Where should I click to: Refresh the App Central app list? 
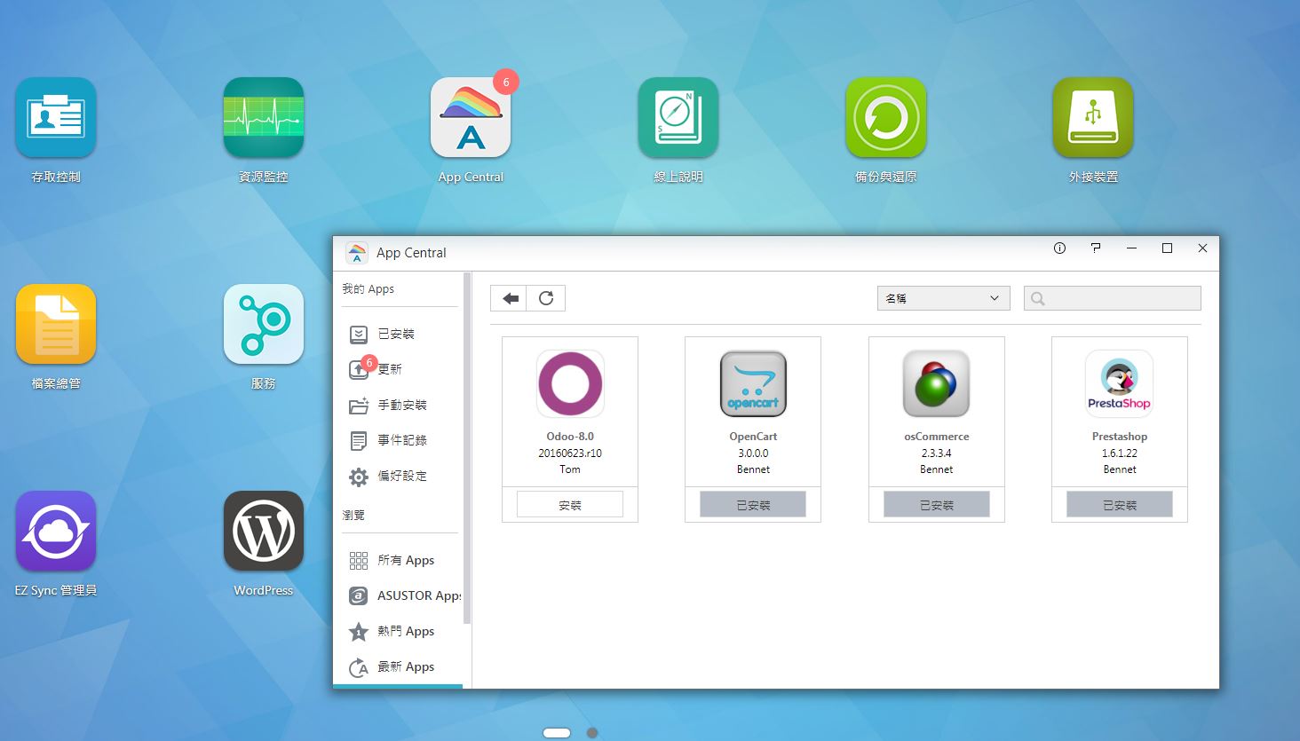546,298
